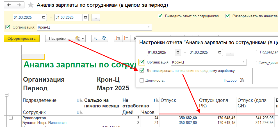
Task: Uncheck Выводить отчет по сотрудникам
Action: (160, 16)
